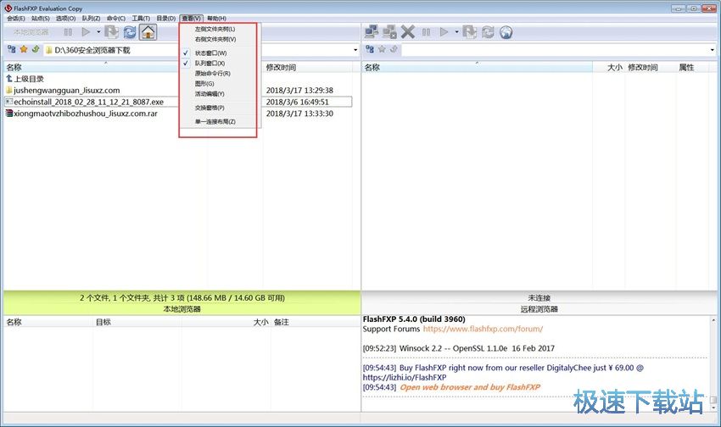Refresh the local file list

pyautogui.click(x=130, y=31)
